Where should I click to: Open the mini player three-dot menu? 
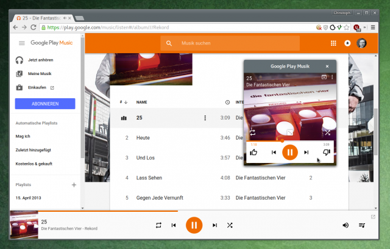(x=332, y=77)
